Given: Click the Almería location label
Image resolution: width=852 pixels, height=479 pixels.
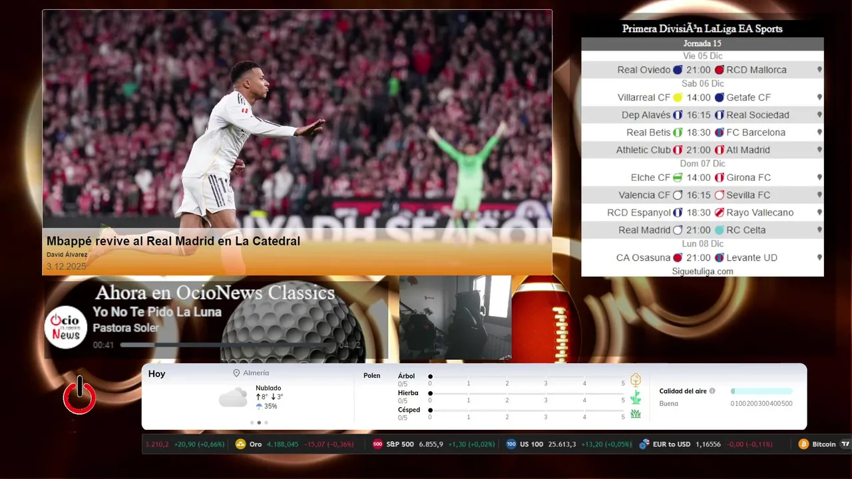Looking at the screenshot, I should tap(256, 373).
